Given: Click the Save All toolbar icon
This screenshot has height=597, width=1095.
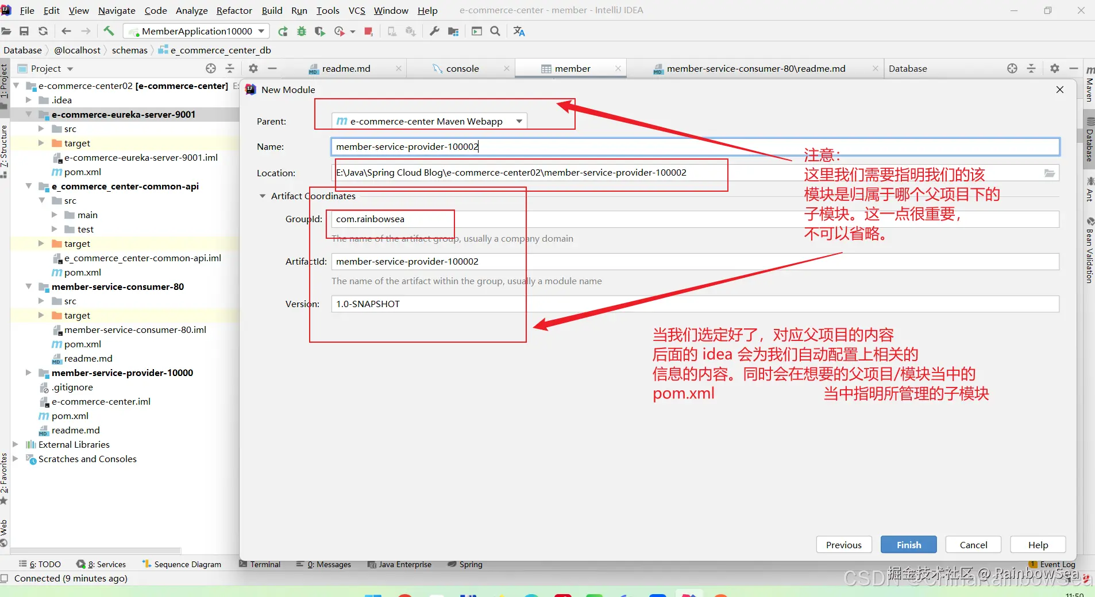Looking at the screenshot, I should [24, 31].
